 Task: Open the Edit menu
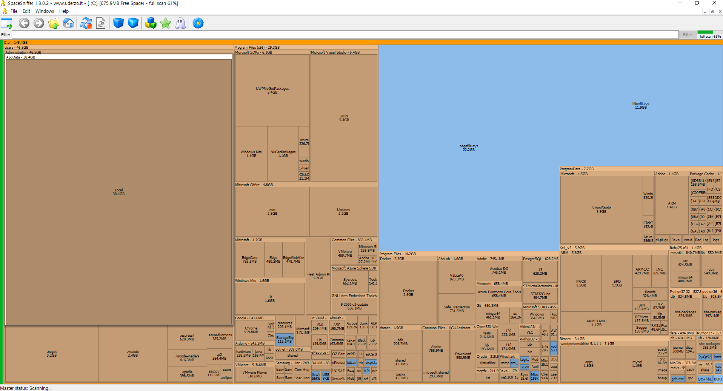click(26, 11)
